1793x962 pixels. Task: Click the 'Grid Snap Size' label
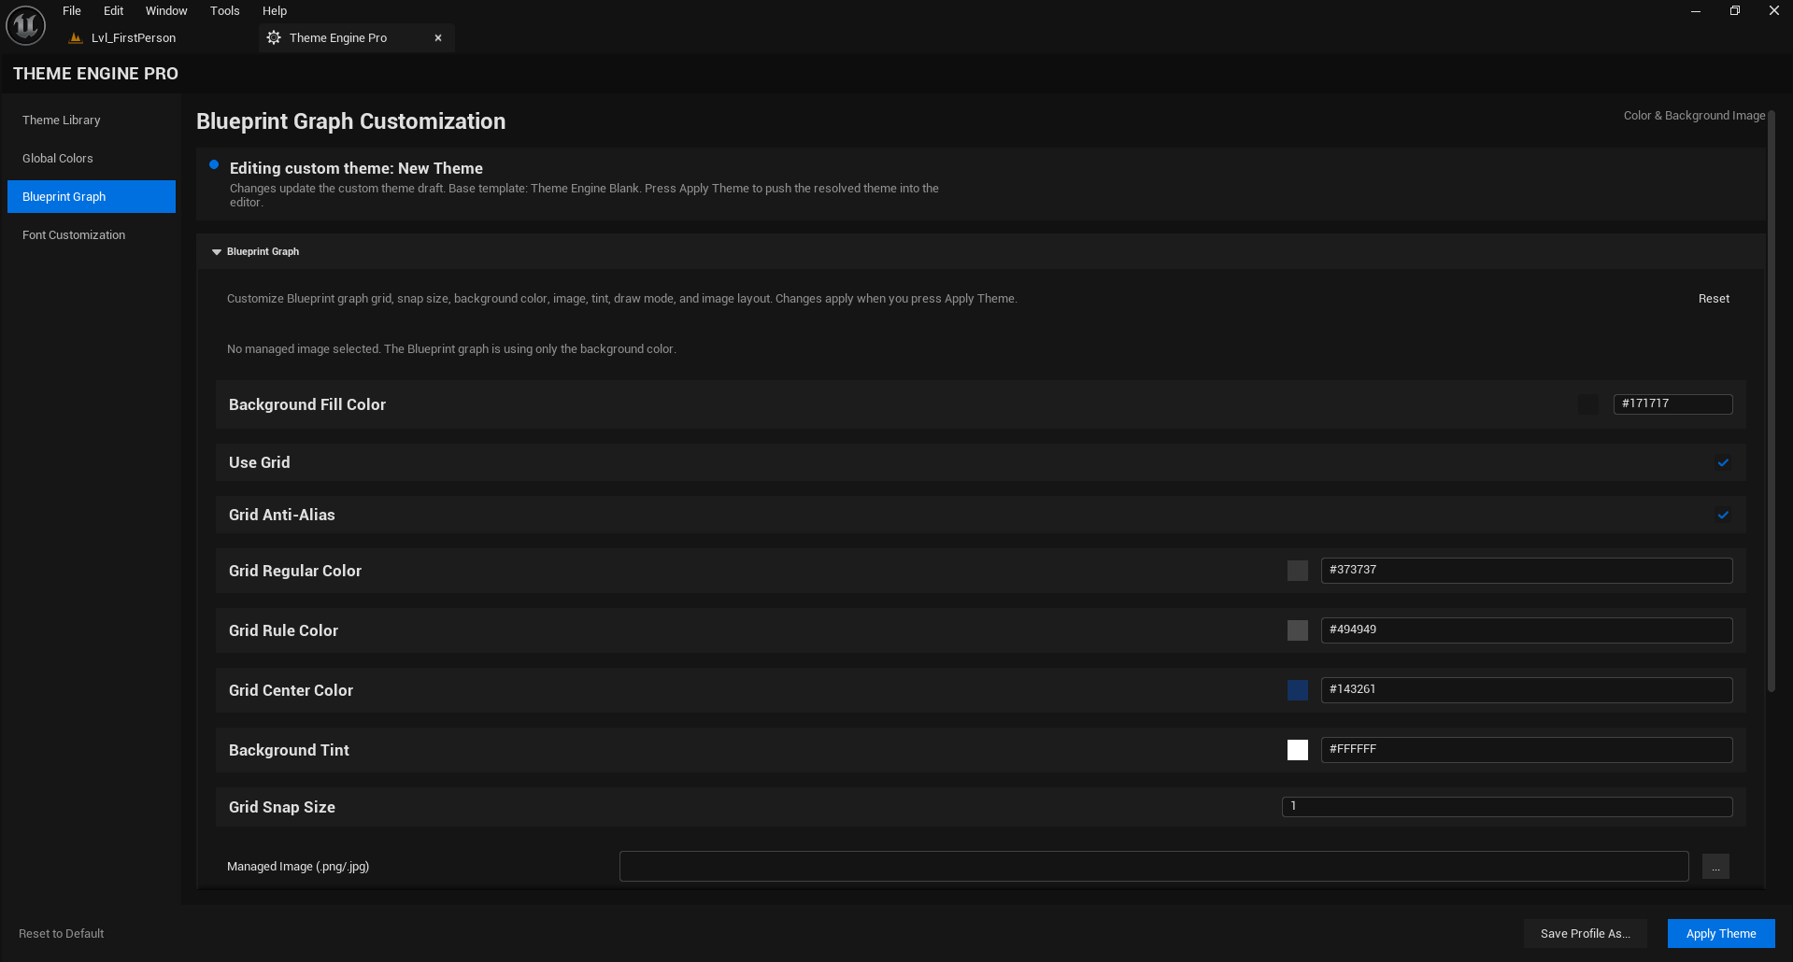point(282,807)
